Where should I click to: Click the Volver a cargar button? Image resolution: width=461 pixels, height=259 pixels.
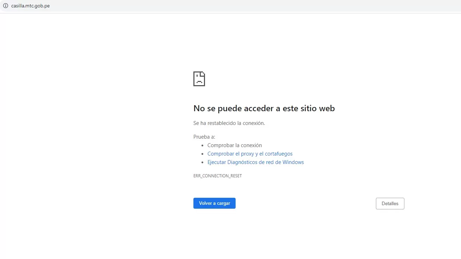coord(215,203)
